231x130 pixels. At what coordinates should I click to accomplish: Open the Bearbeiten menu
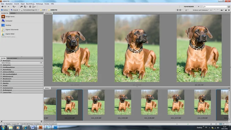[x=9, y=4]
